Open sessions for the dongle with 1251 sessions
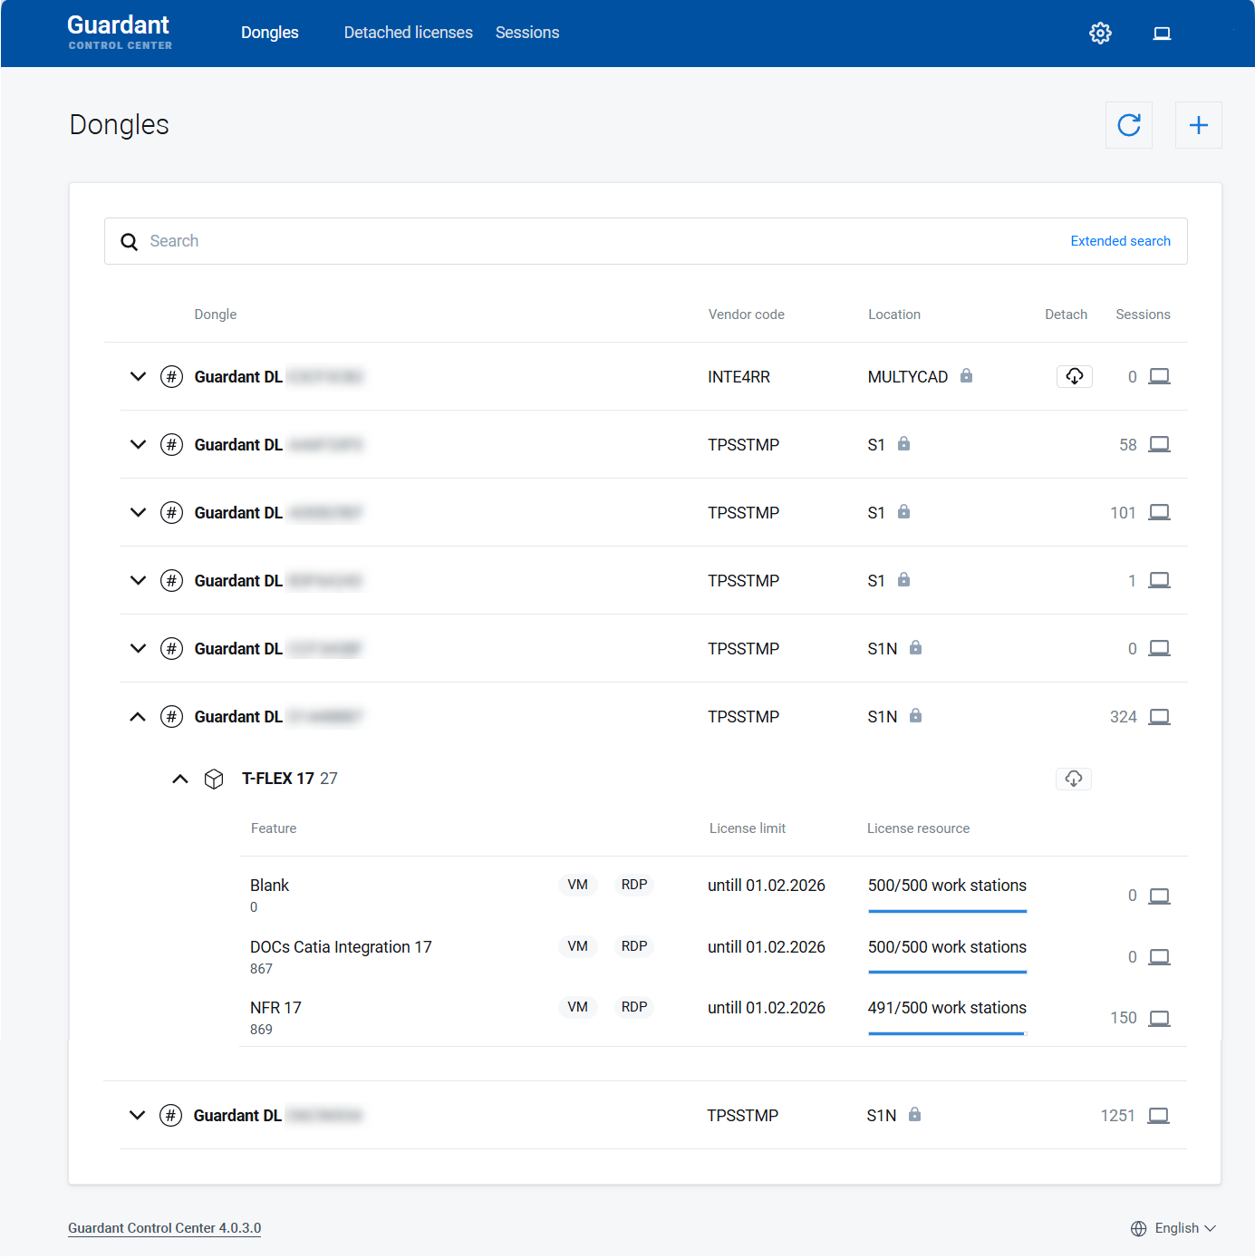1255x1259 pixels. (1159, 1116)
